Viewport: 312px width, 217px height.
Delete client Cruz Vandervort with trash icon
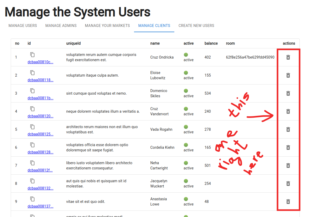288,111
